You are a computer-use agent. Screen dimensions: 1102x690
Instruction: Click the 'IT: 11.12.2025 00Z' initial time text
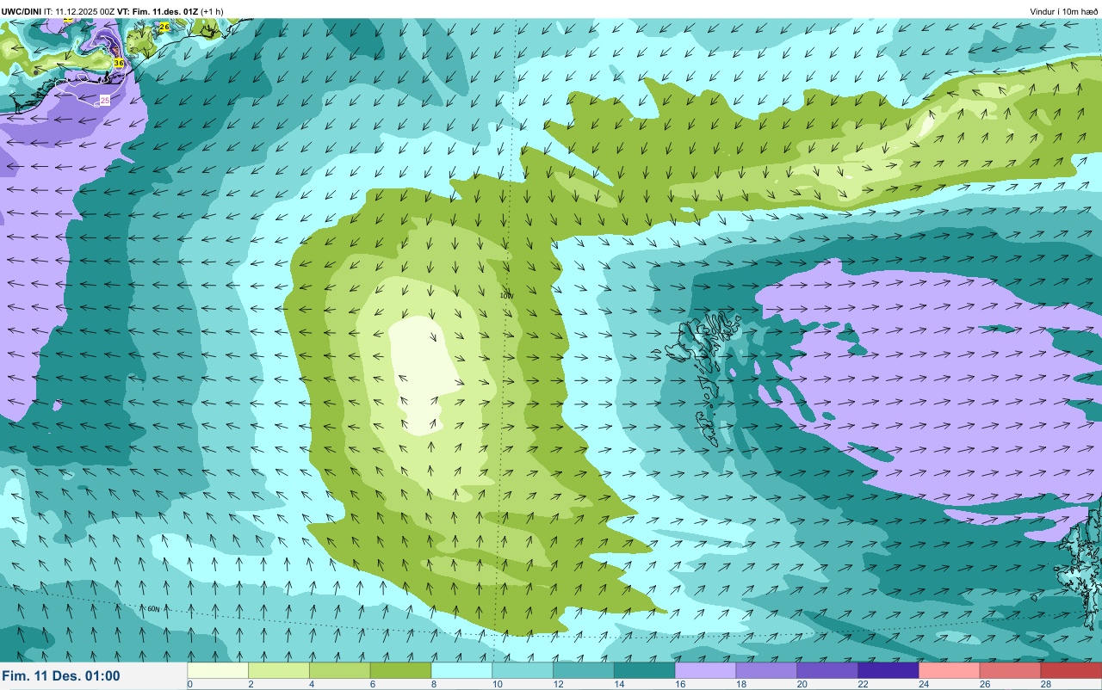point(79,11)
